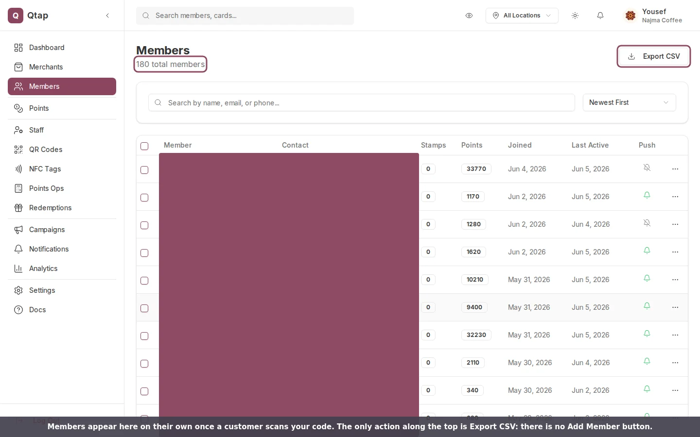Select the member row with 10210 points
The height and width of the screenshot is (437, 700).
pyautogui.click(x=144, y=281)
